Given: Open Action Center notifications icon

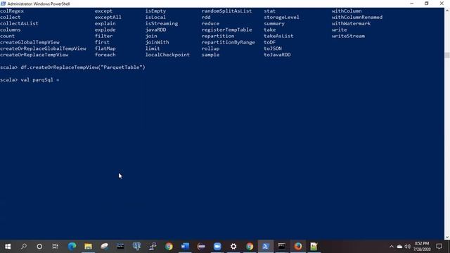Looking at the screenshot, I should click(x=439, y=247).
